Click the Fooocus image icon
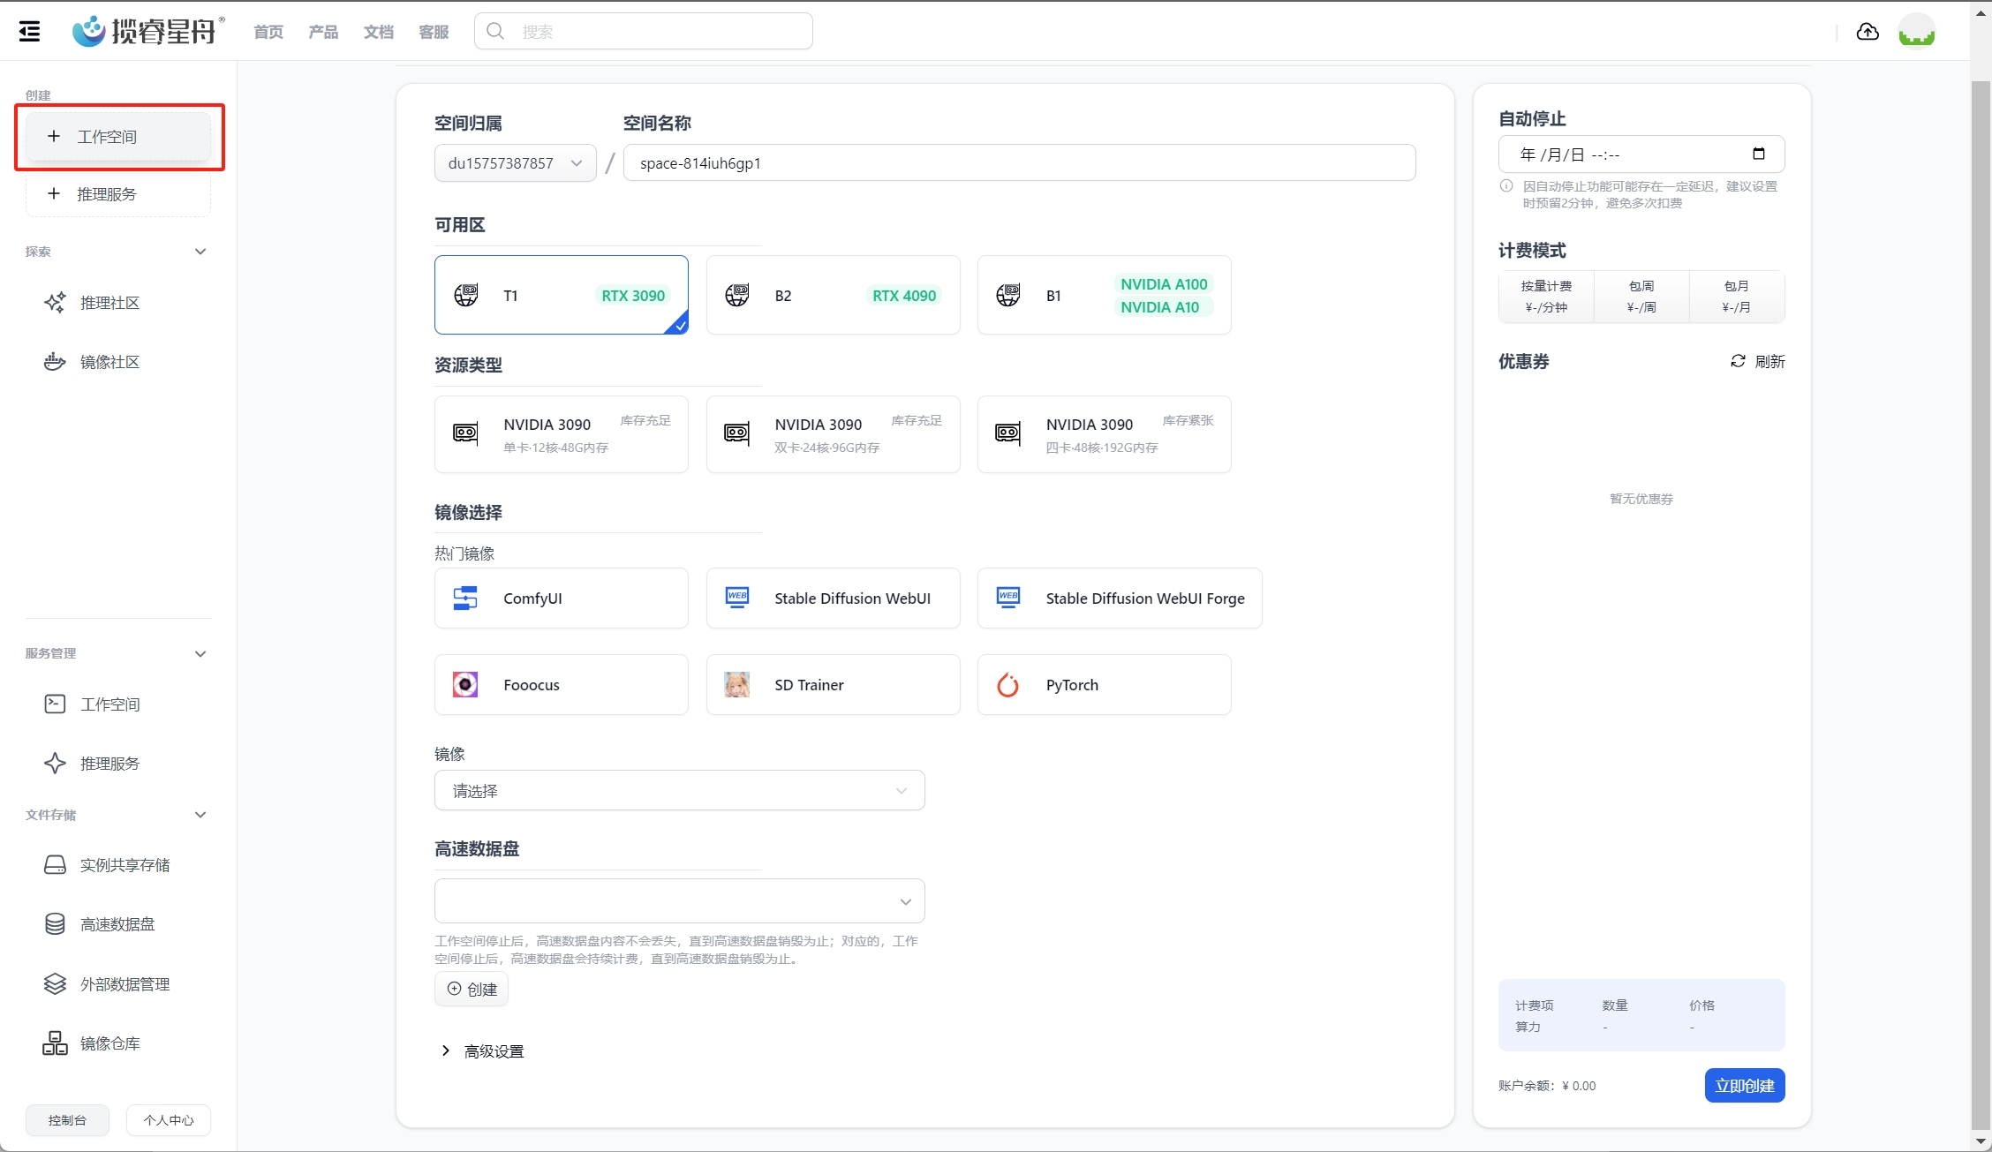This screenshot has width=1992, height=1152. coord(465,685)
